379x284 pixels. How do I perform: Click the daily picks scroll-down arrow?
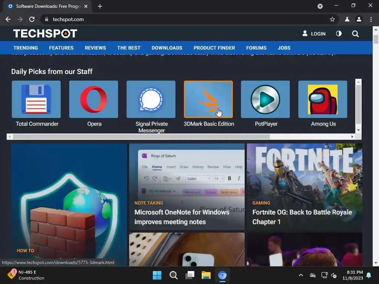pyautogui.click(x=358, y=130)
